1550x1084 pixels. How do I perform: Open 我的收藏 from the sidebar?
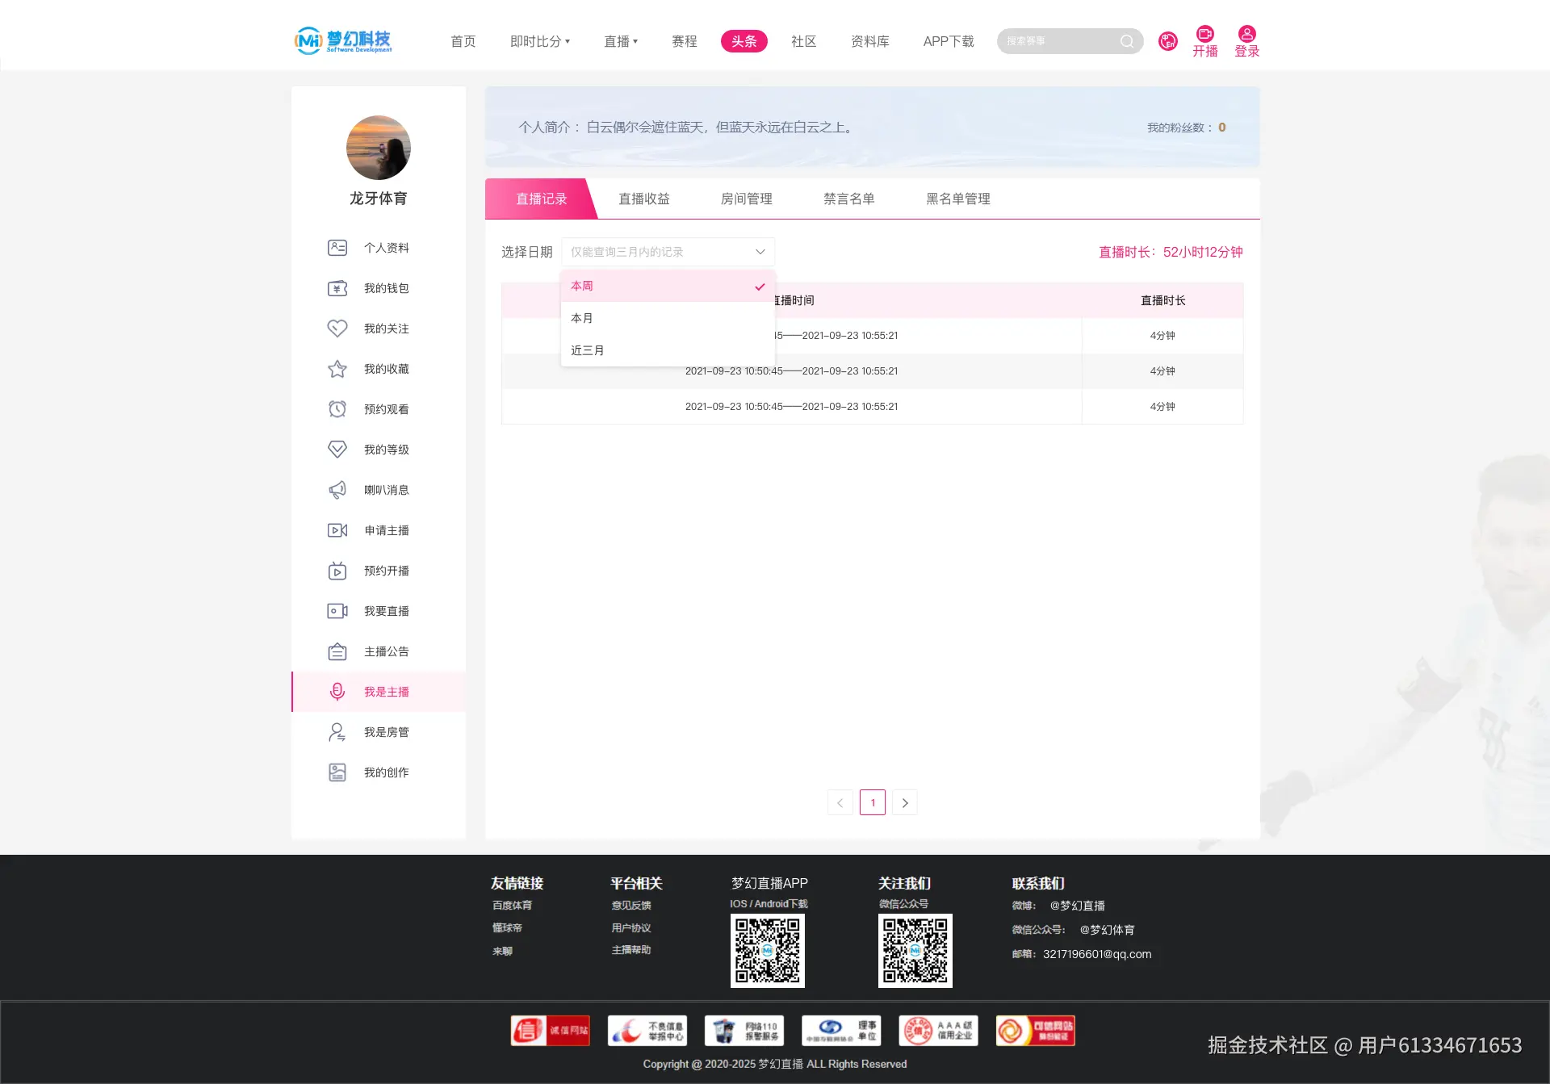point(337,369)
